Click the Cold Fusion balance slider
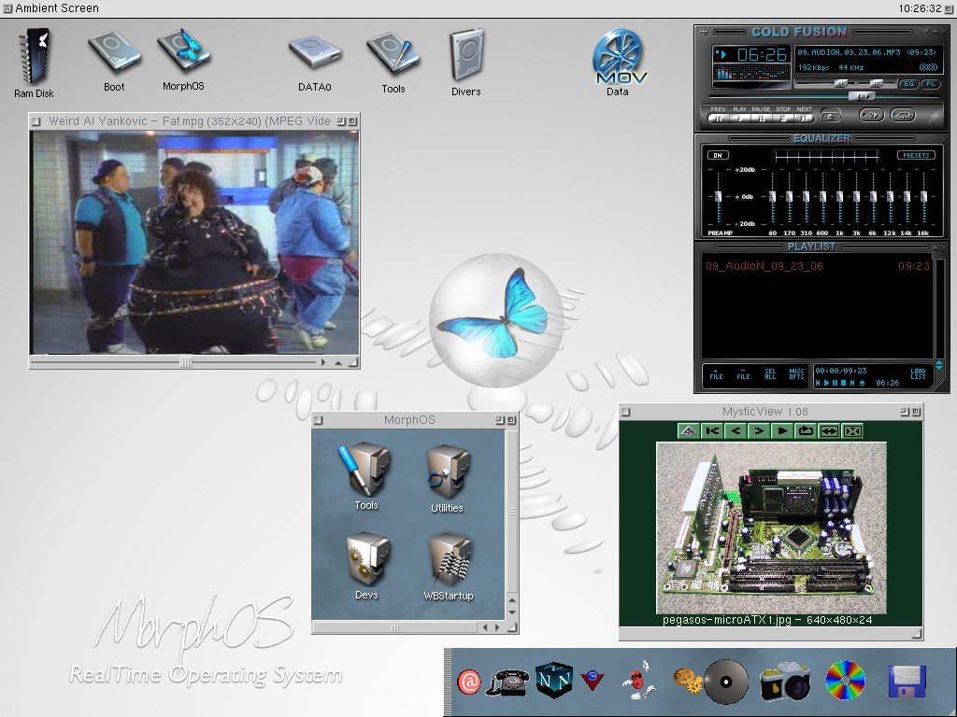This screenshot has height=717, width=957. (877, 83)
